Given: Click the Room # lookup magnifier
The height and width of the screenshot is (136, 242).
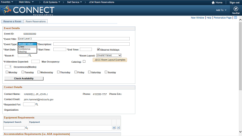Looking at the screenshot, I should click(30, 56).
